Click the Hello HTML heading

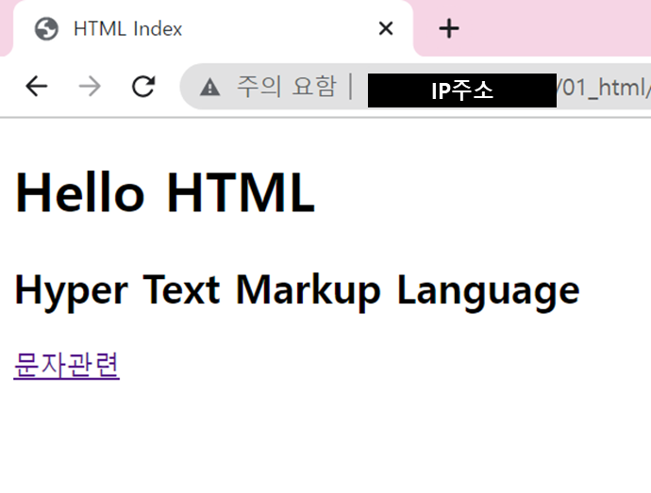point(165,192)
